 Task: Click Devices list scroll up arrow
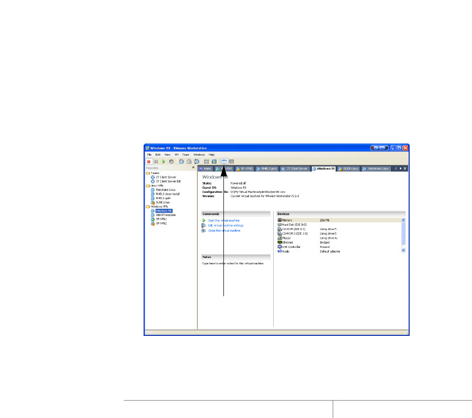[x=403, y=220]
